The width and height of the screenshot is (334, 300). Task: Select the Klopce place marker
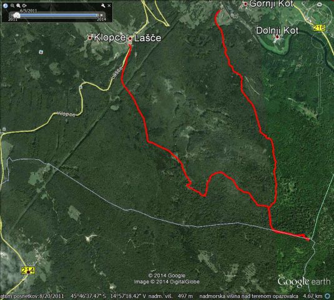click(x=90, y=38)
